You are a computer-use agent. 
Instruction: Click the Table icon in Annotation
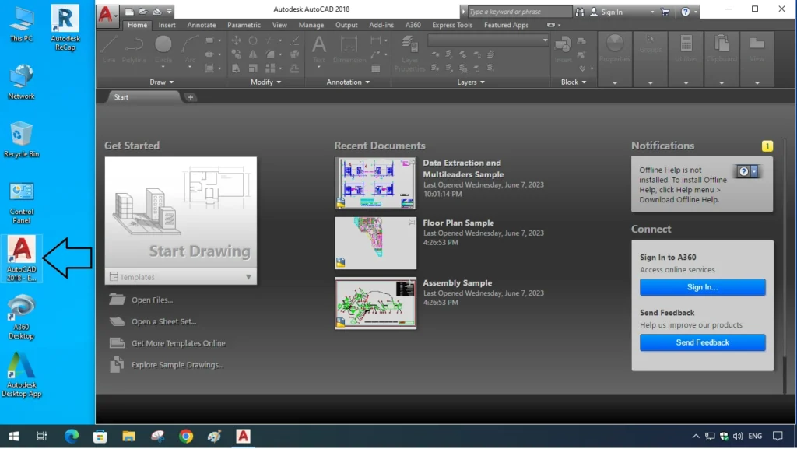click(376, 68)
